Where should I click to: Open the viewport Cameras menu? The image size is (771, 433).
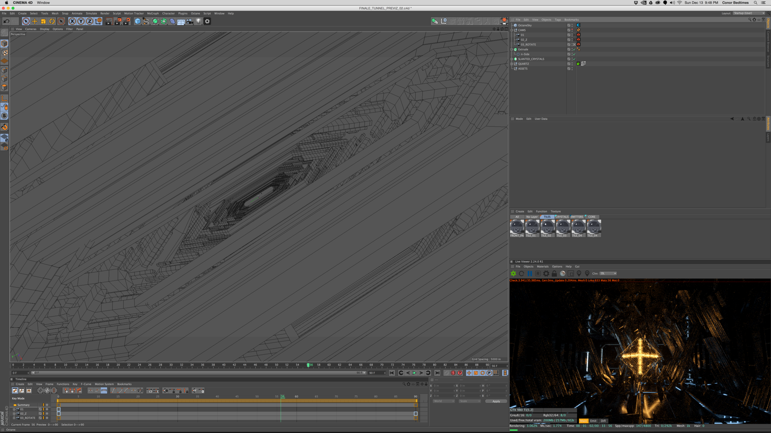coord(31,29)
